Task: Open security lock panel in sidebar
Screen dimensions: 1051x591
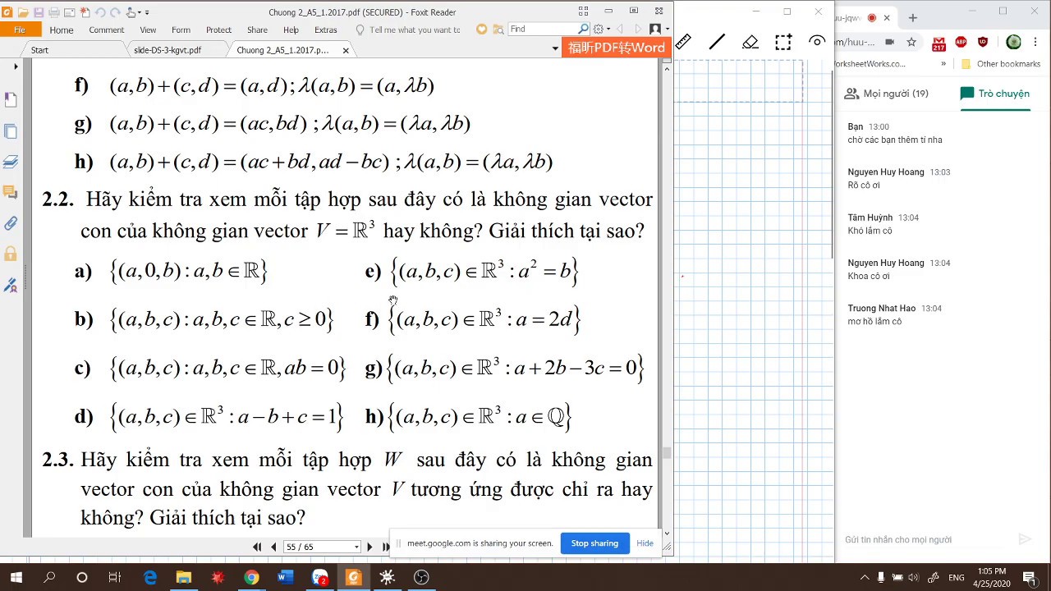Action: pos(11,254)
